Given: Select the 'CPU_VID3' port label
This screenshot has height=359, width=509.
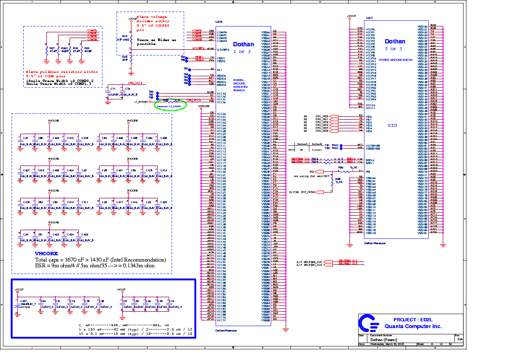Looking at the screenshot, I should 322,125.
